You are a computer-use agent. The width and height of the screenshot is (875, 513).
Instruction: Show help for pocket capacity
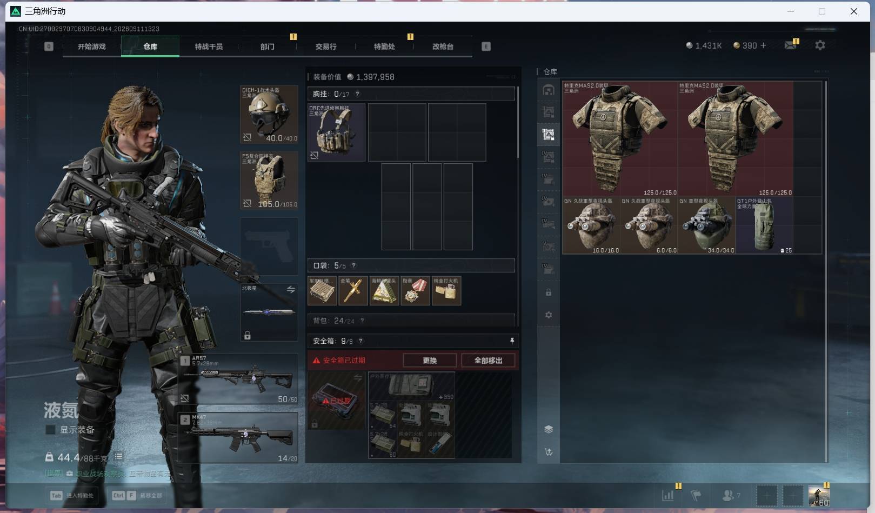tap(353, 265)
